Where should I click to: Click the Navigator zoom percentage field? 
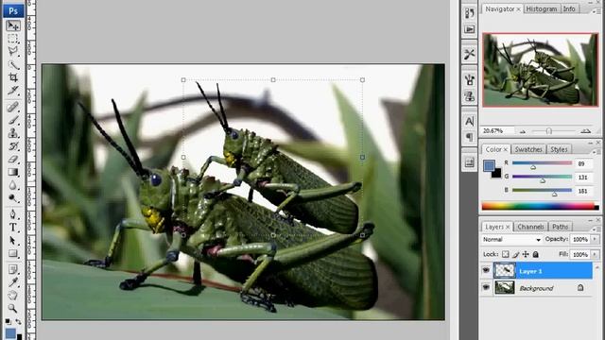click(498, 131)
